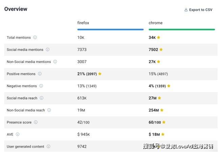Click chrome's 27K non-social mentions value
Viewport: 218px width, 152px height.
152,62
